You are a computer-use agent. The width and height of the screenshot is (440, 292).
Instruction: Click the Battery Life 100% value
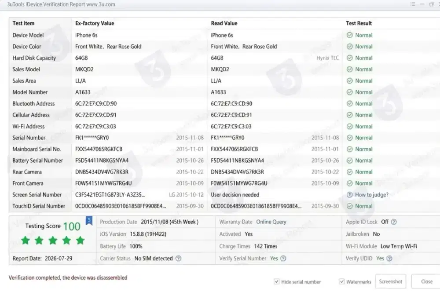[x=136, y=246]
